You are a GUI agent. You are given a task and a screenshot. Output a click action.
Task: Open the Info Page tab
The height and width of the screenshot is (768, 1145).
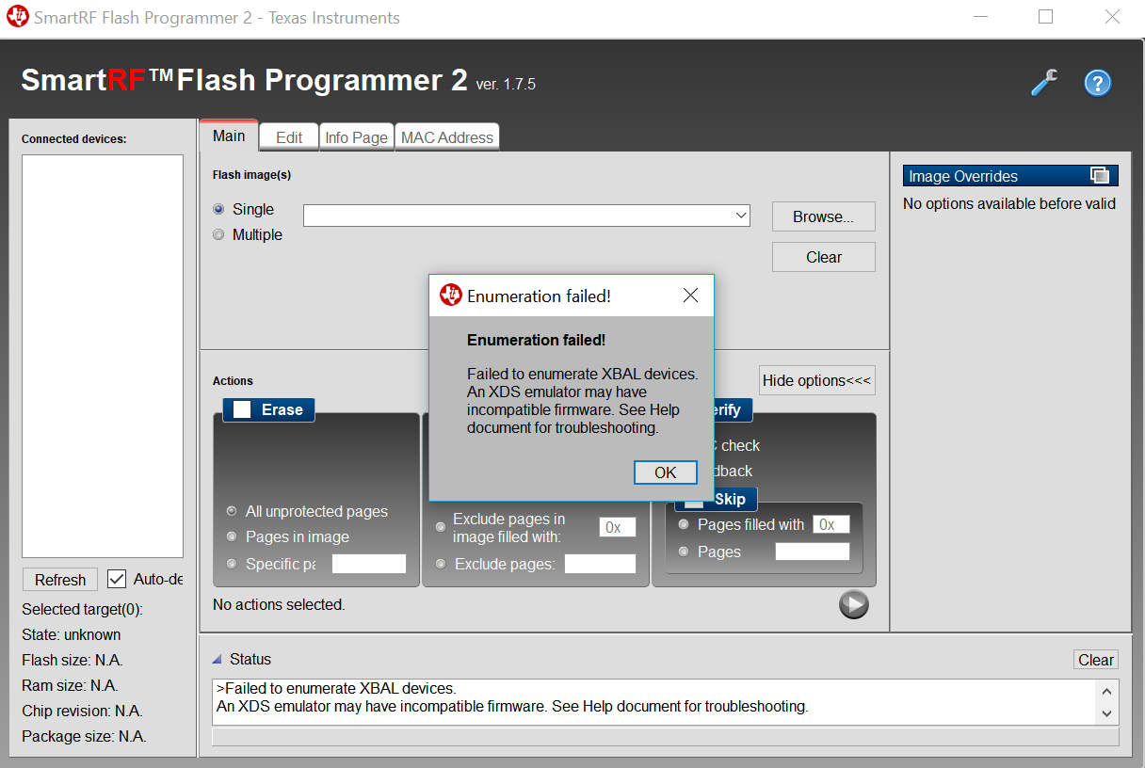point(356,137)
